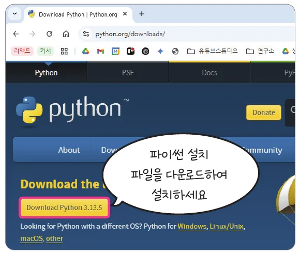The image size is (300, 256).
Task: Open the Gmail bookmark
Action: [x=100, y=51]
